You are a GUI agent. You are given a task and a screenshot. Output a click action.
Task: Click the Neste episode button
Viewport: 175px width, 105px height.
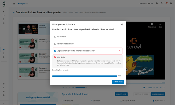click(x=158, y=94)
